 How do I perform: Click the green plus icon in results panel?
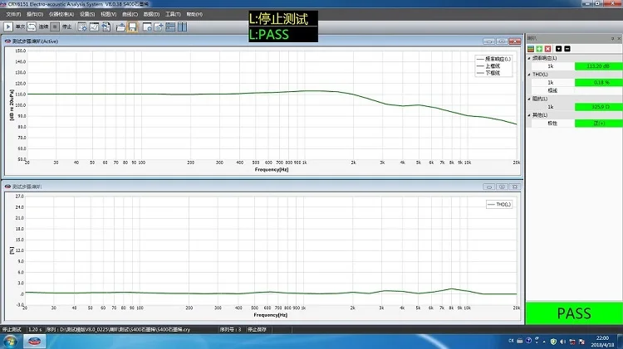pos(539,48)
